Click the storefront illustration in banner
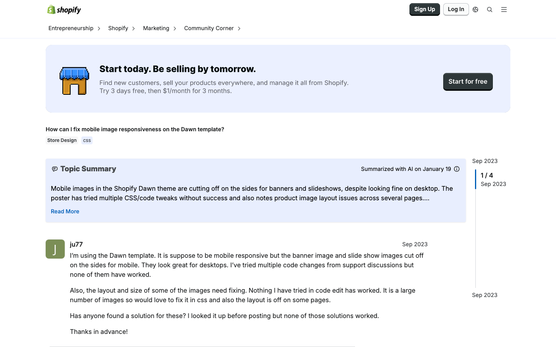The height and width of the screenshot is (347, 556). click(74, 81)
